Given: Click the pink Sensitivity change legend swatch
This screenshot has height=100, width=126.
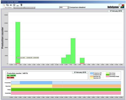Looking at the screenshot, I should pyautogui.click(x=108, y=76).
